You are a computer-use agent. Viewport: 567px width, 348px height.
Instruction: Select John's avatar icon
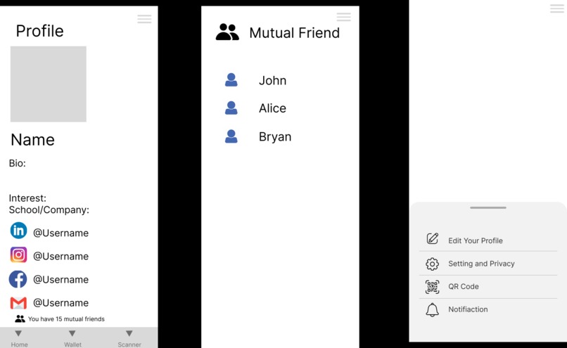coord(231,80)
